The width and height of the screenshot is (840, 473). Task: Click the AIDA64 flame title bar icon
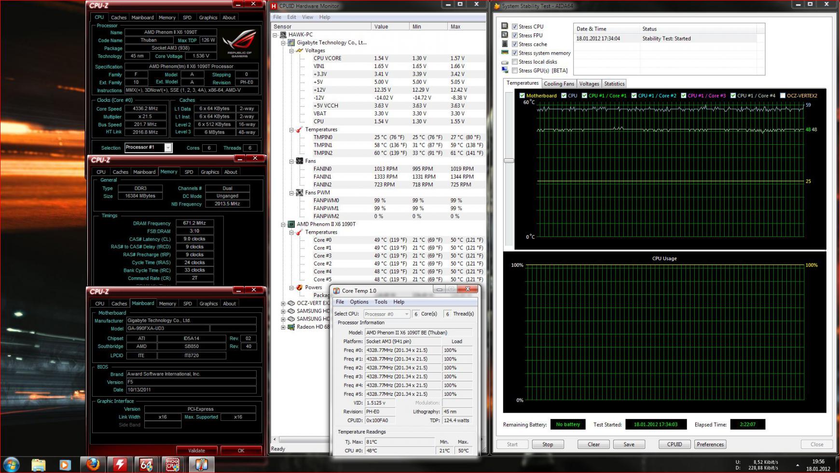click(x=496, y=6)
